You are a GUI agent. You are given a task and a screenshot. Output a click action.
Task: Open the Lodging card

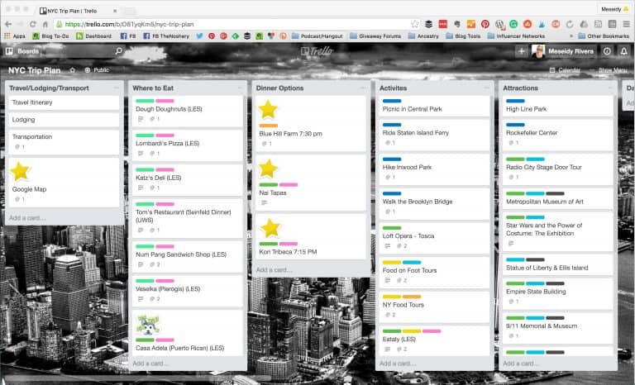[64, 120]
